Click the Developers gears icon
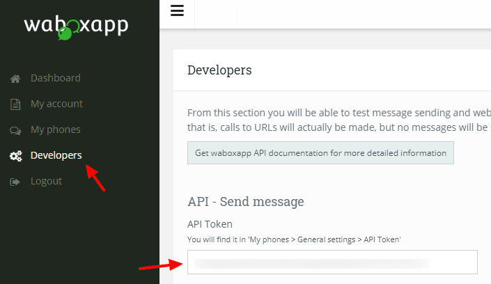This screenshot has height=284, width=491. [x=15, y=156]
